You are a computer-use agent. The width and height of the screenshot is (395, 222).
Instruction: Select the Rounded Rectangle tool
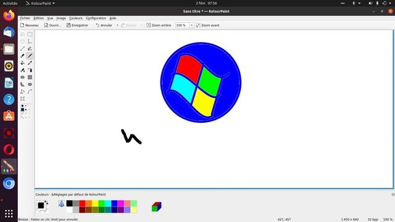pyautogui.click(x=23, y=77)
